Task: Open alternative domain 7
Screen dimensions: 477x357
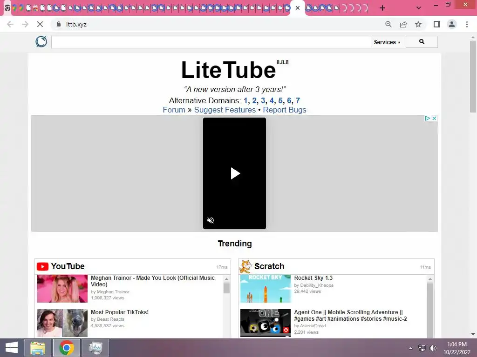Action: pos(298,100)
